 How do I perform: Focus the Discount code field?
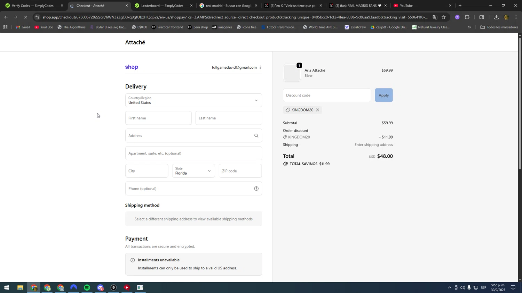coord(327,95)
